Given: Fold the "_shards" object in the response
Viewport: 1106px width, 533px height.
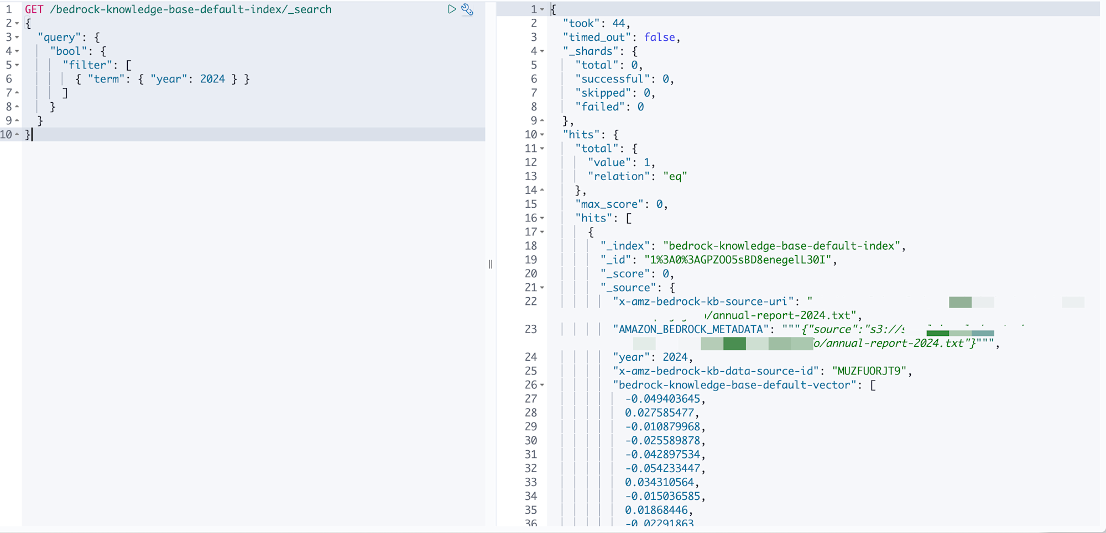Looking at the screenshot, I should pos(542,51).
